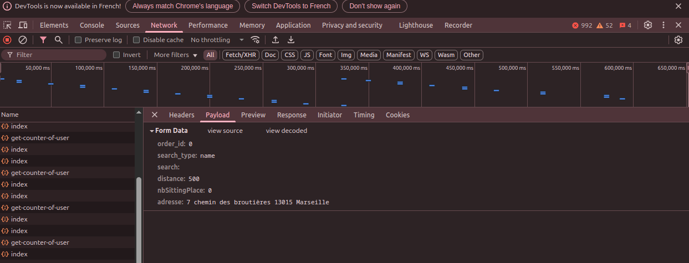689x263 pixels.
Task: Check the Disable cache checkbox
Action: coord(136,40)
